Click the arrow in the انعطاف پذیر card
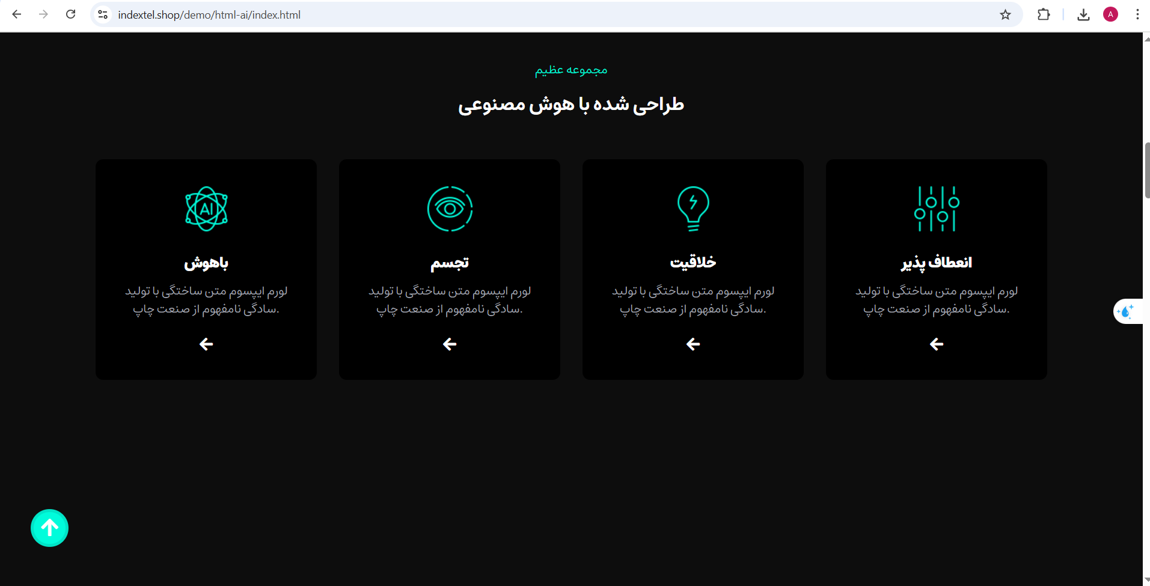The width and height of the screenshot is (1150, 586). (x=937, y=344)
